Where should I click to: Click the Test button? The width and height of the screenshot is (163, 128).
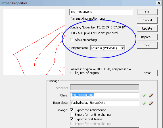[147, 45]
